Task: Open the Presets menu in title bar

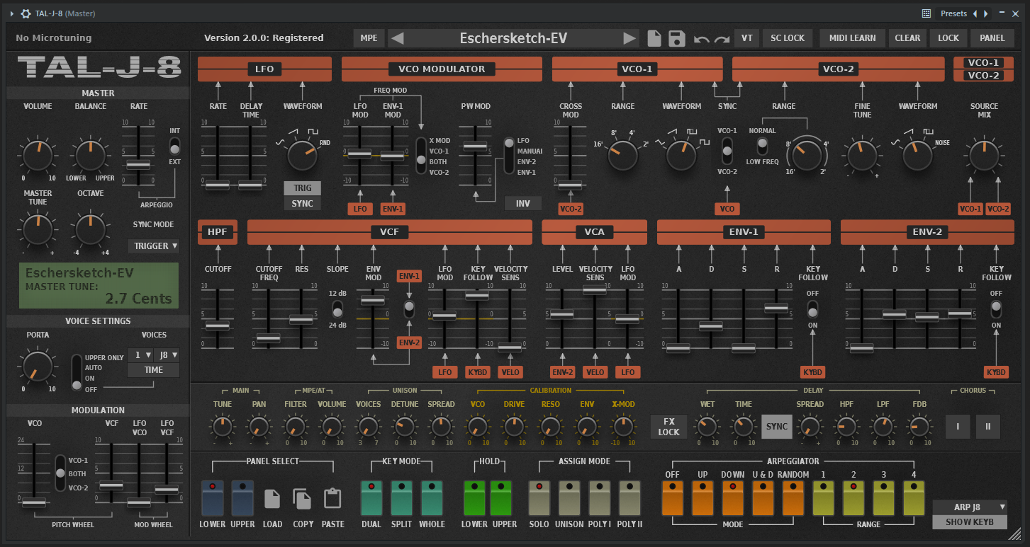Action: click(953, 13)
